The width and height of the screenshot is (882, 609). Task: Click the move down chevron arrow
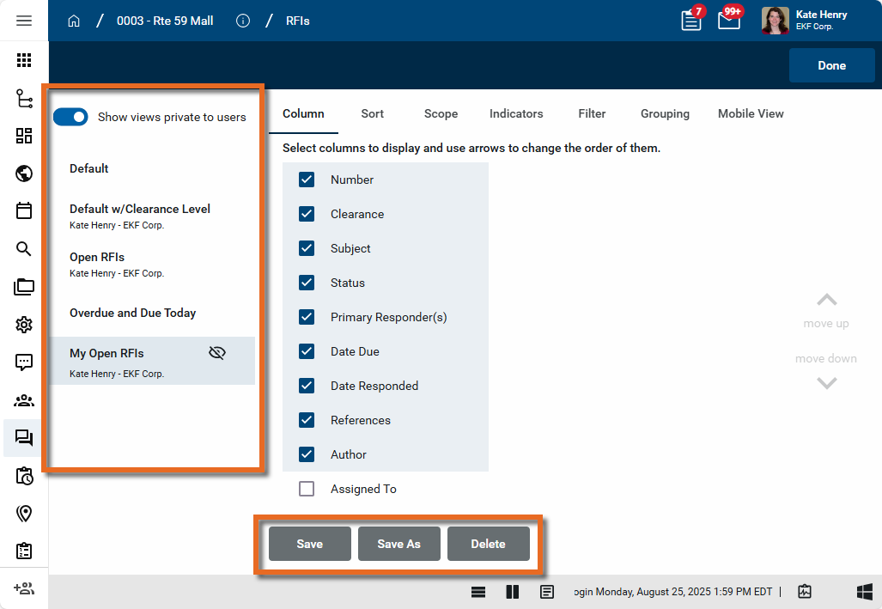point(826,383)
